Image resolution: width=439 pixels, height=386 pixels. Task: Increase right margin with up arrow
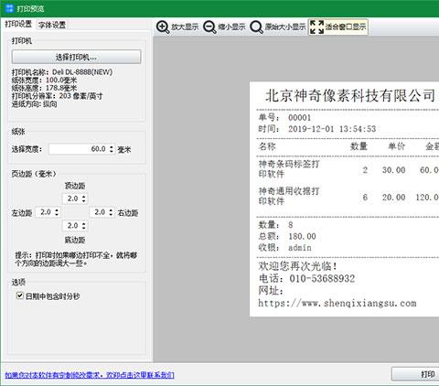(x=111, y=209)
